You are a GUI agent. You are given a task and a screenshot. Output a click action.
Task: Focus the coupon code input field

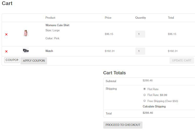tap(12, 60)
